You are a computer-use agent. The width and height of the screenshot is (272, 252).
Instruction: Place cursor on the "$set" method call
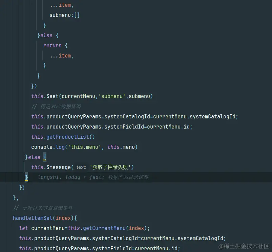click(53, 96)
